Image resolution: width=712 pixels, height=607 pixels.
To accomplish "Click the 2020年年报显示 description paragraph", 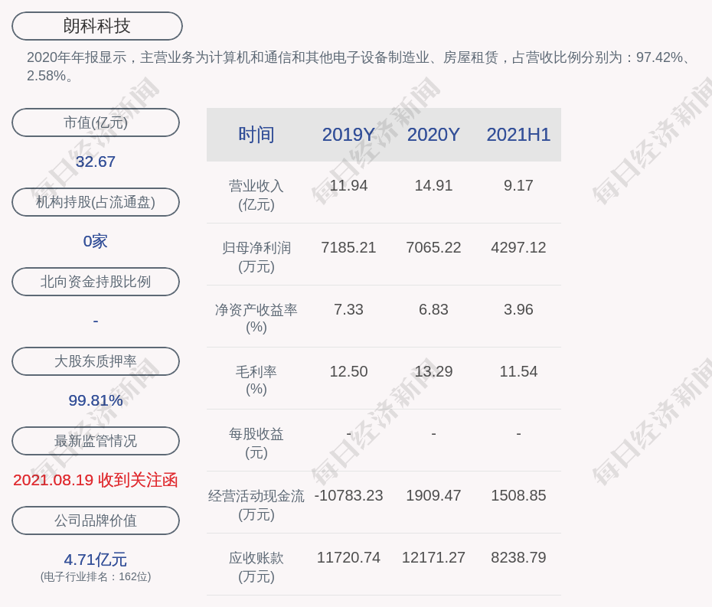I will [x=359, y=67].
